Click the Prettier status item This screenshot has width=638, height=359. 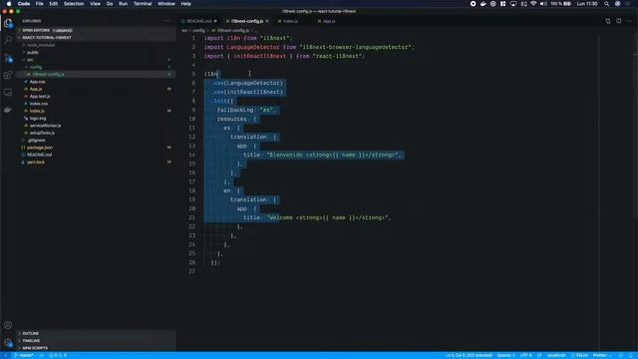(602, 355)
